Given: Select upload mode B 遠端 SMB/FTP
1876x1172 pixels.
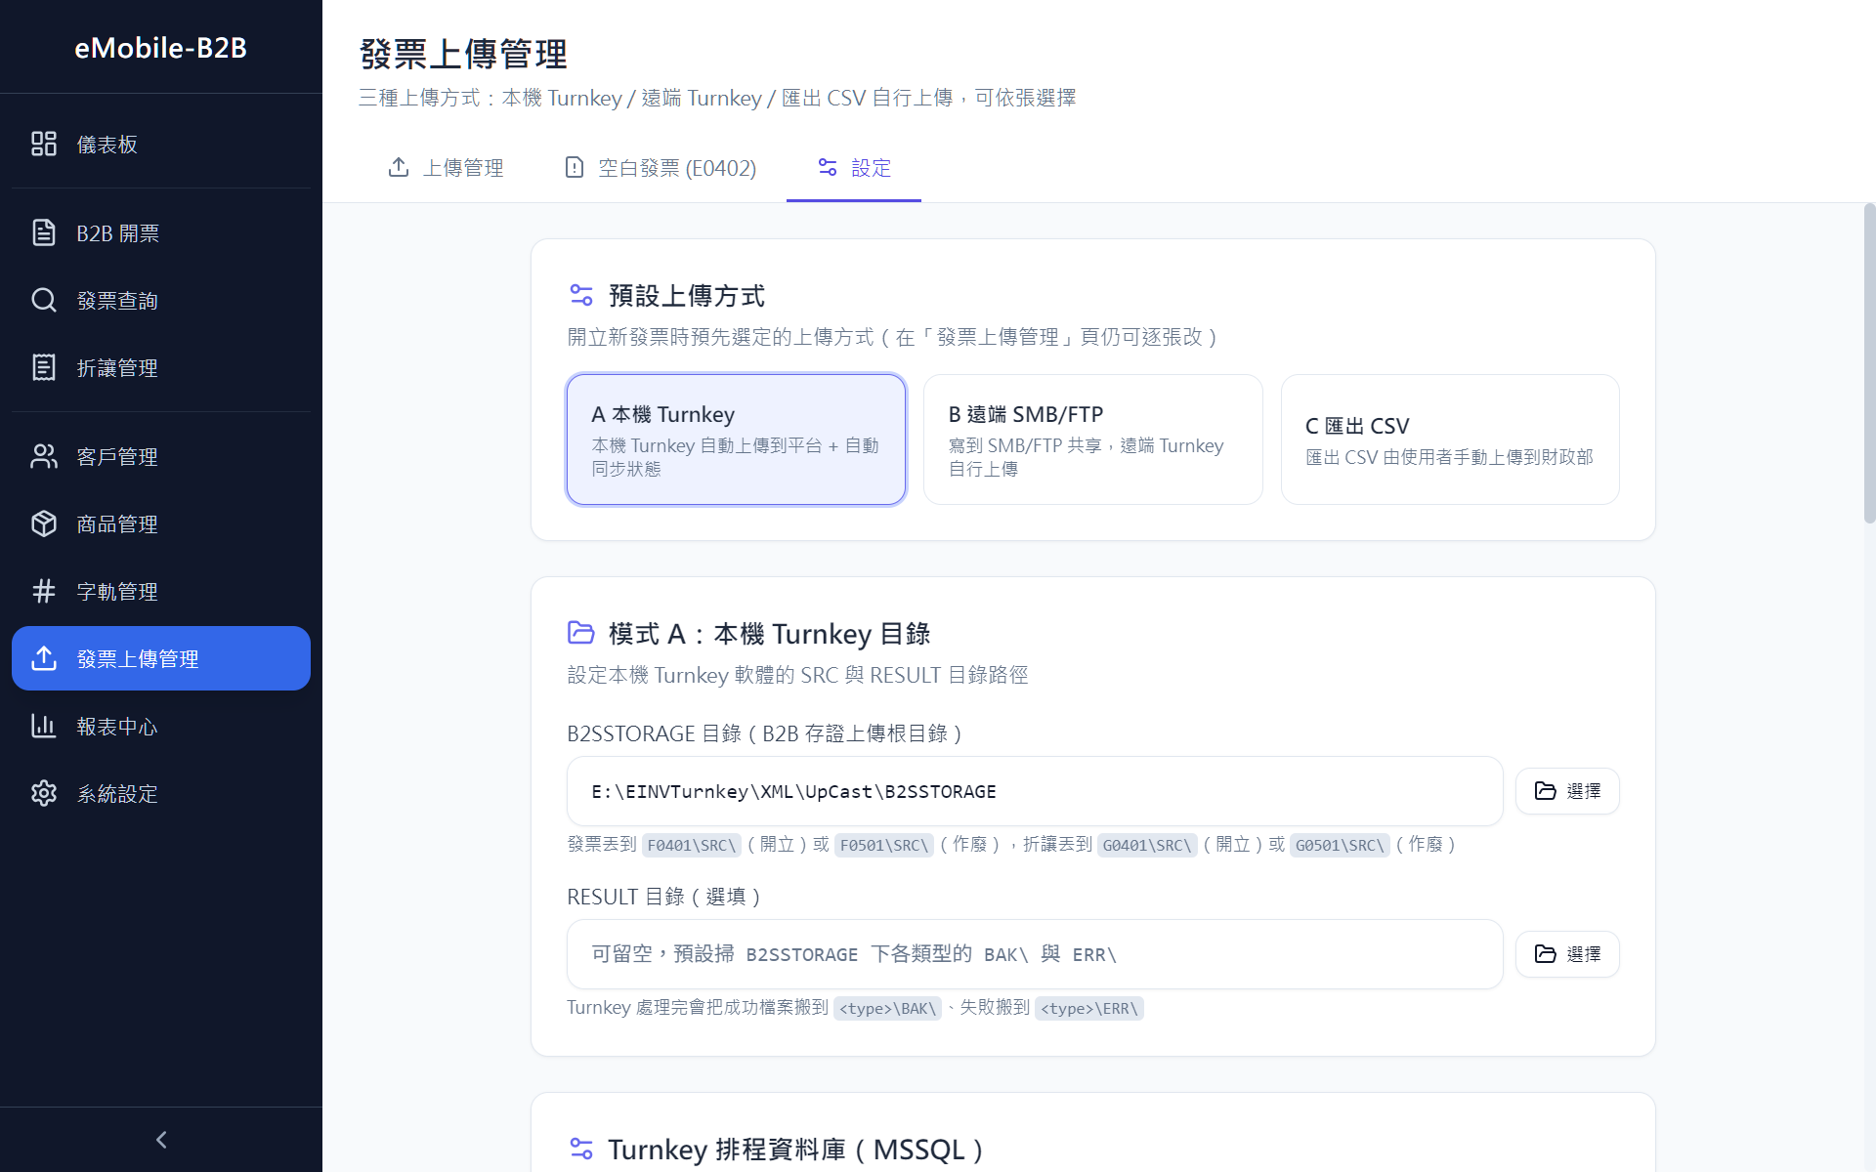Looking at the screenshot, I should pos(1092,439).
